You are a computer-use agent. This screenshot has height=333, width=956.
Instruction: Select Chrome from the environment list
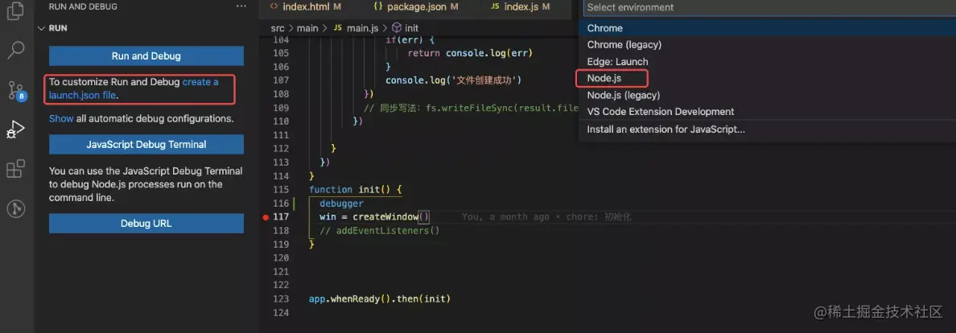[768, 28]
